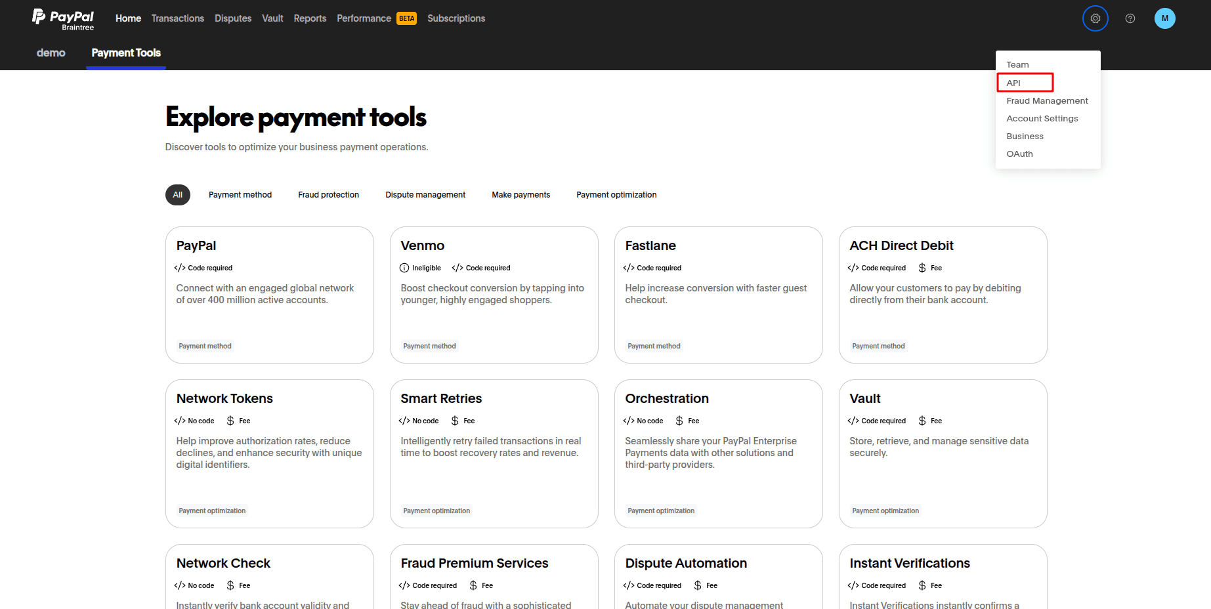Click dollar Fee icon on Orchestration card
The image size is (1211, 609).
(x=679, y=421)
